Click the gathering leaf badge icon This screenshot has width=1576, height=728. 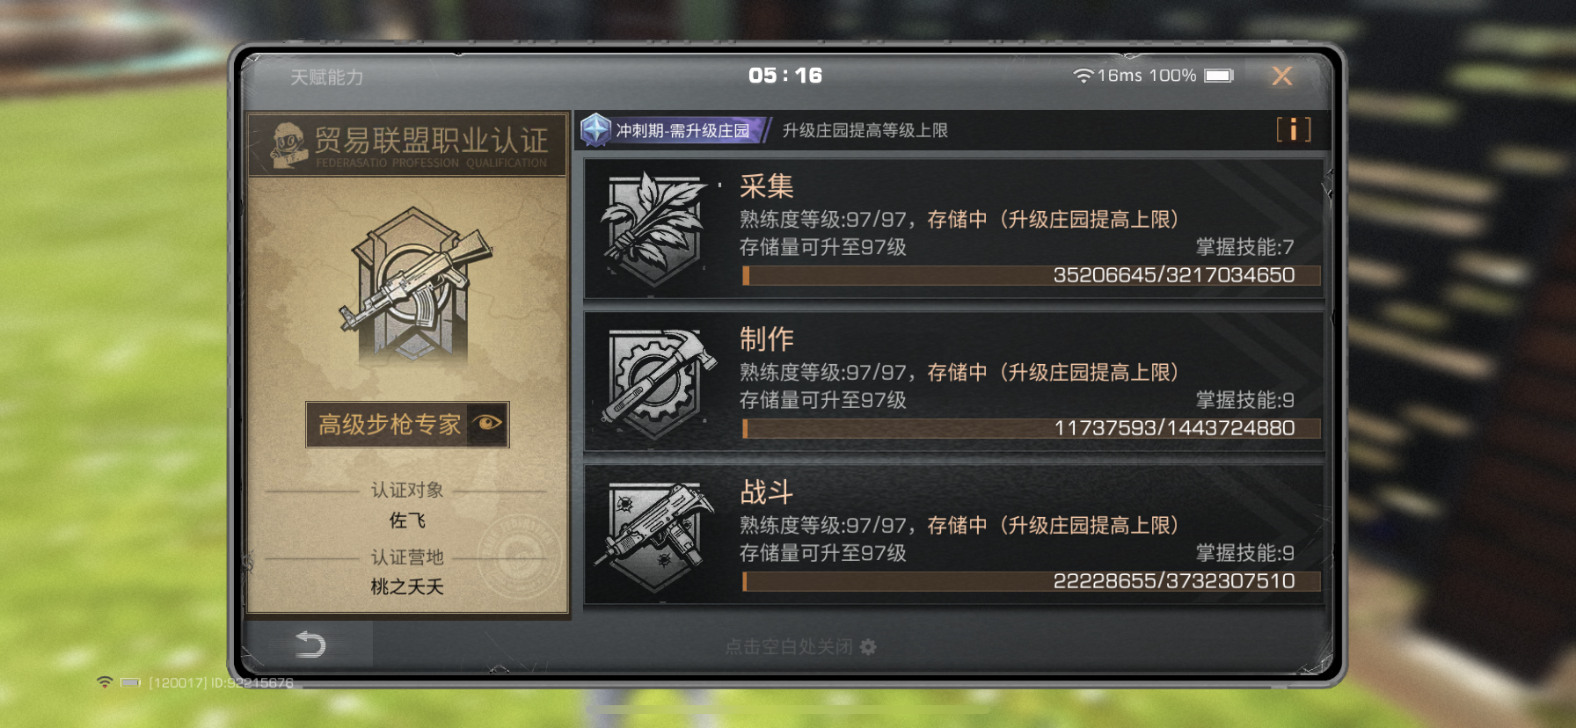pyautogui.click(x=653, y=229)
